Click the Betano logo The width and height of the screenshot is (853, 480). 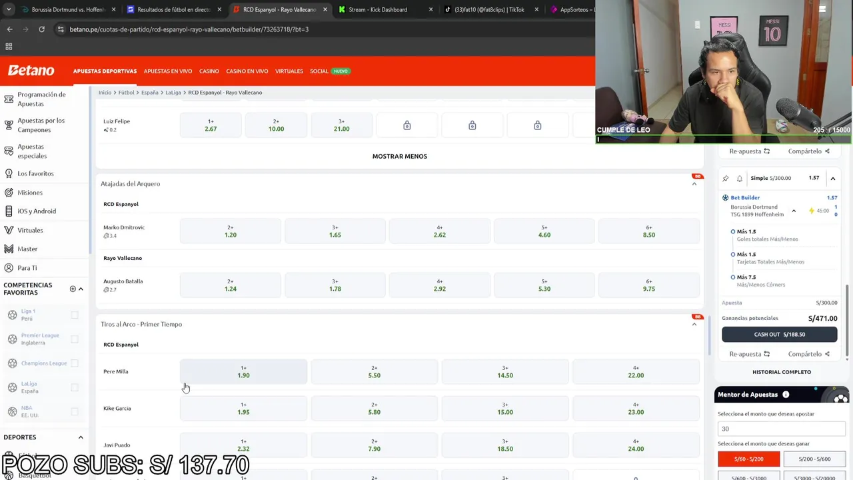click(x=31, y=71)
